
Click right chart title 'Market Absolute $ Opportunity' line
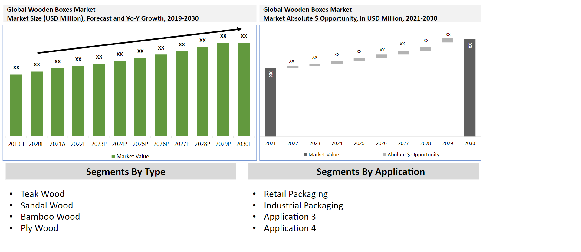(350, 18)
